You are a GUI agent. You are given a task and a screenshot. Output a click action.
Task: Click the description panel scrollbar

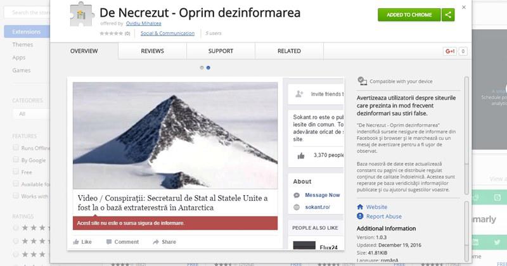pos(466,136)
